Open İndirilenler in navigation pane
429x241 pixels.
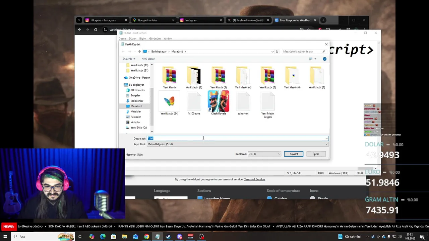134,101
